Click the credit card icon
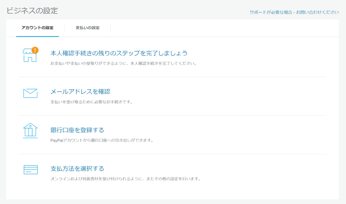The width and height of the screenshot is (346, 204). (30, 170)
